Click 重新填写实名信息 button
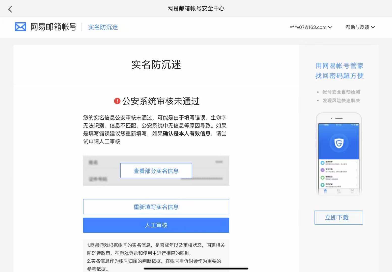 click(156, 207)
